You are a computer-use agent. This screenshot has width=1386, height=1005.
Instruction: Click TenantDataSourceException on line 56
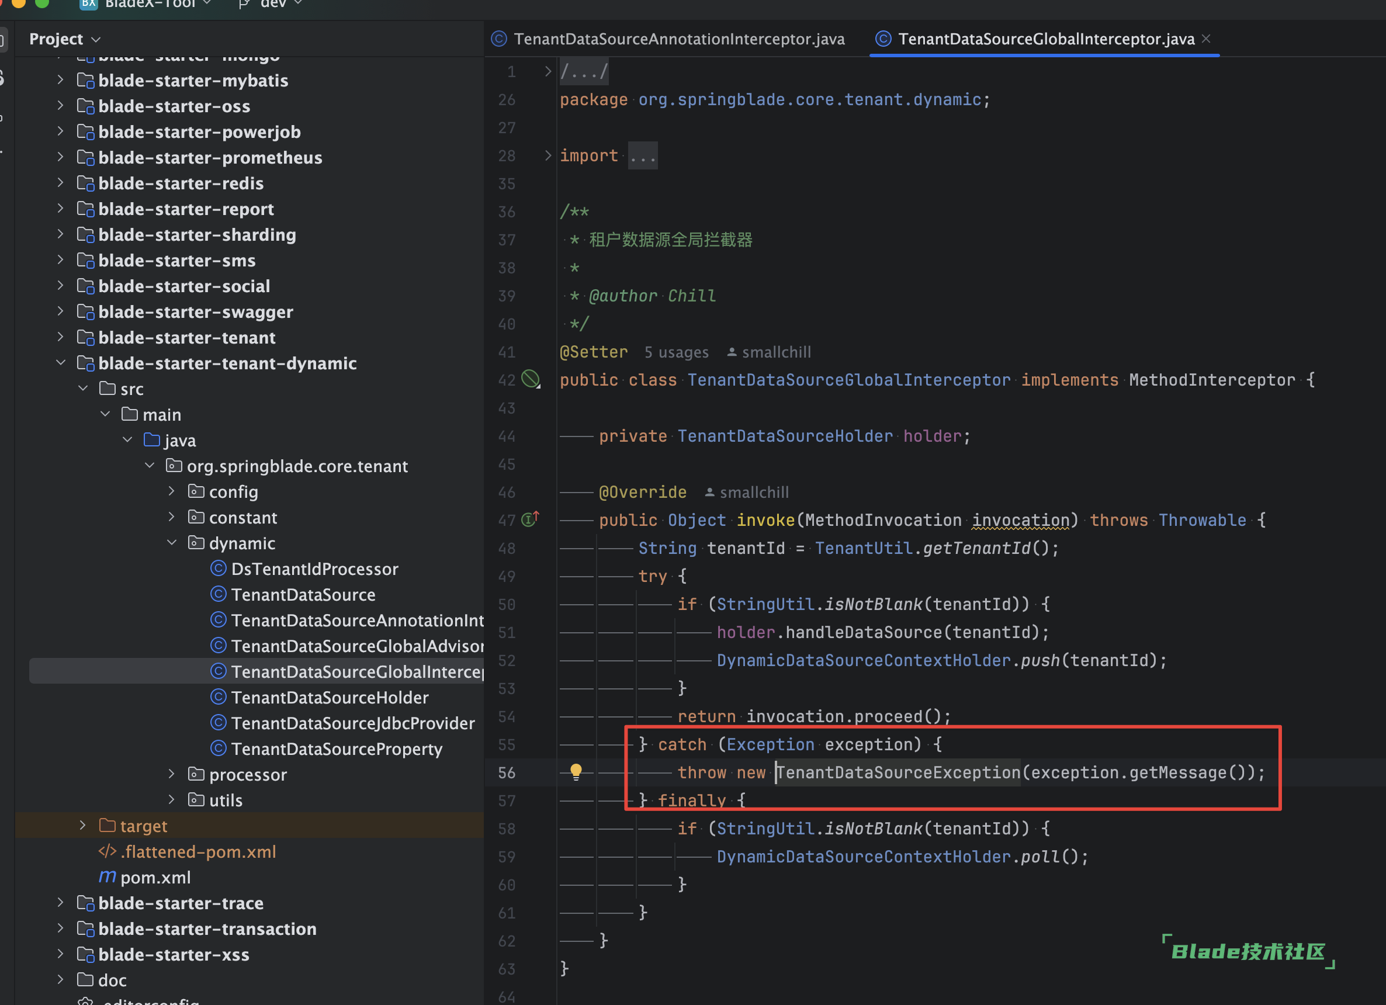(x=898, y=772)
